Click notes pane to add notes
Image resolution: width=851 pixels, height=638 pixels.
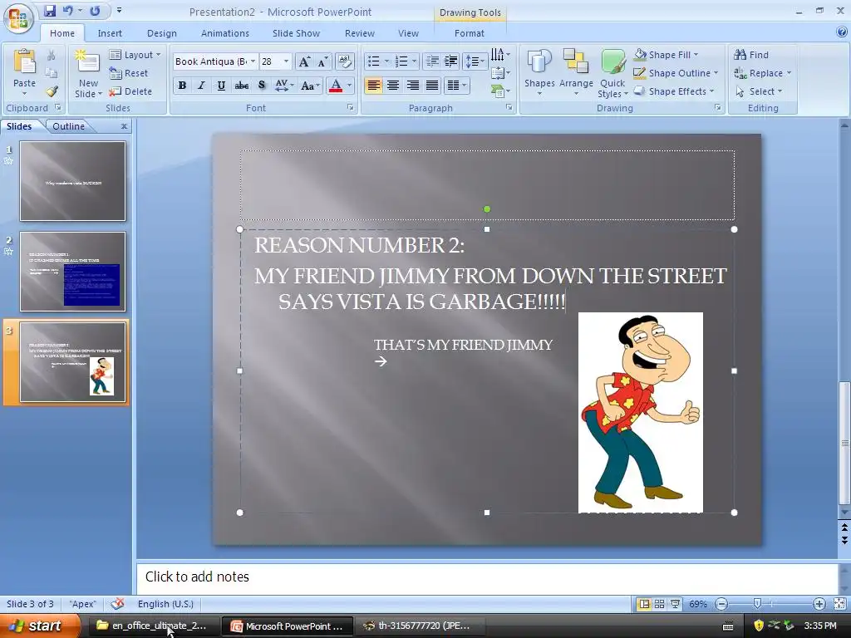(x=487, y=577)
